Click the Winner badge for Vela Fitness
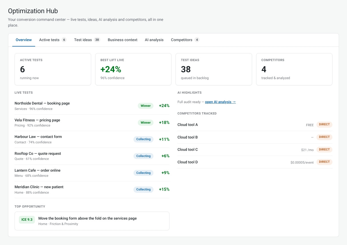The width and height of the screenshot is (347, 245). [x=145, y=123]
